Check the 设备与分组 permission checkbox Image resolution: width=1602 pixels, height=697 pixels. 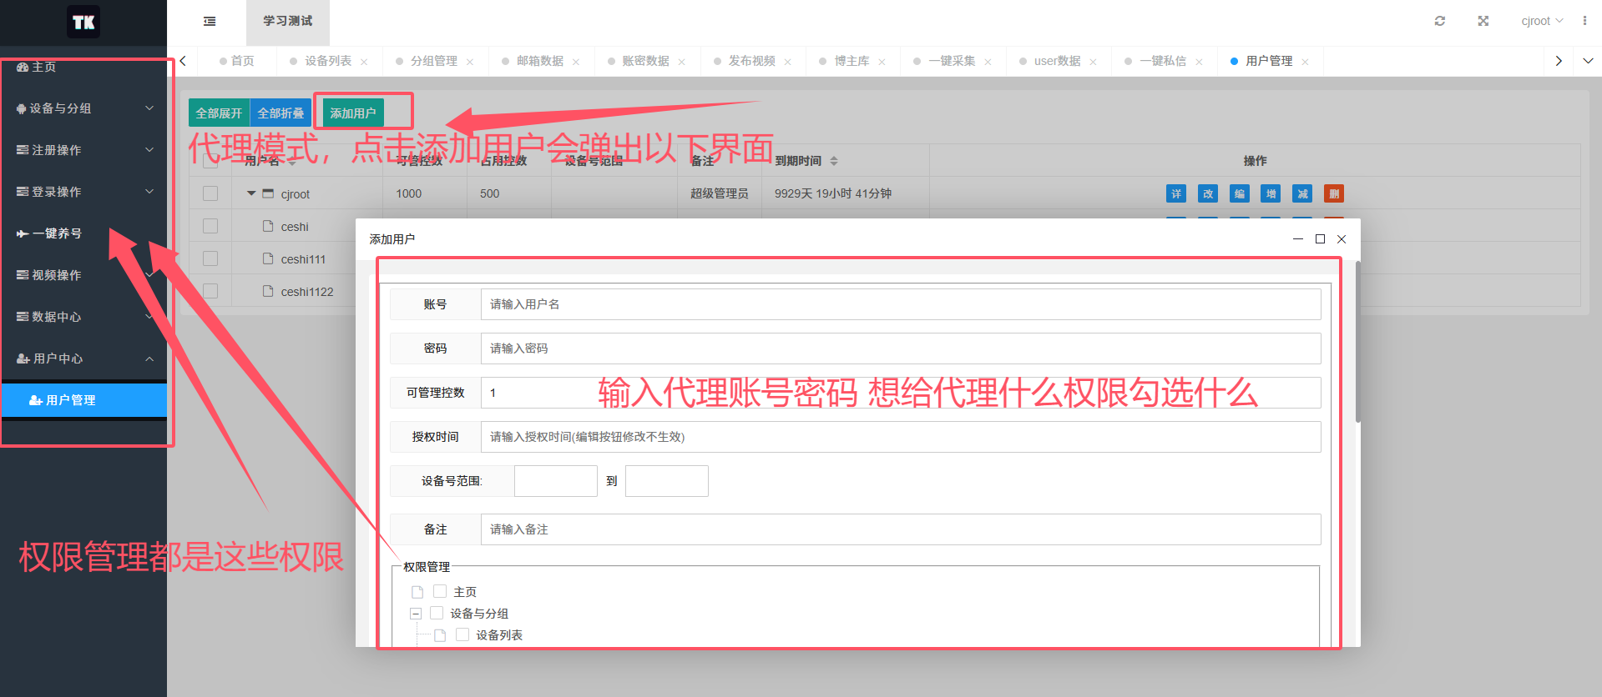(x=437, y=613)
